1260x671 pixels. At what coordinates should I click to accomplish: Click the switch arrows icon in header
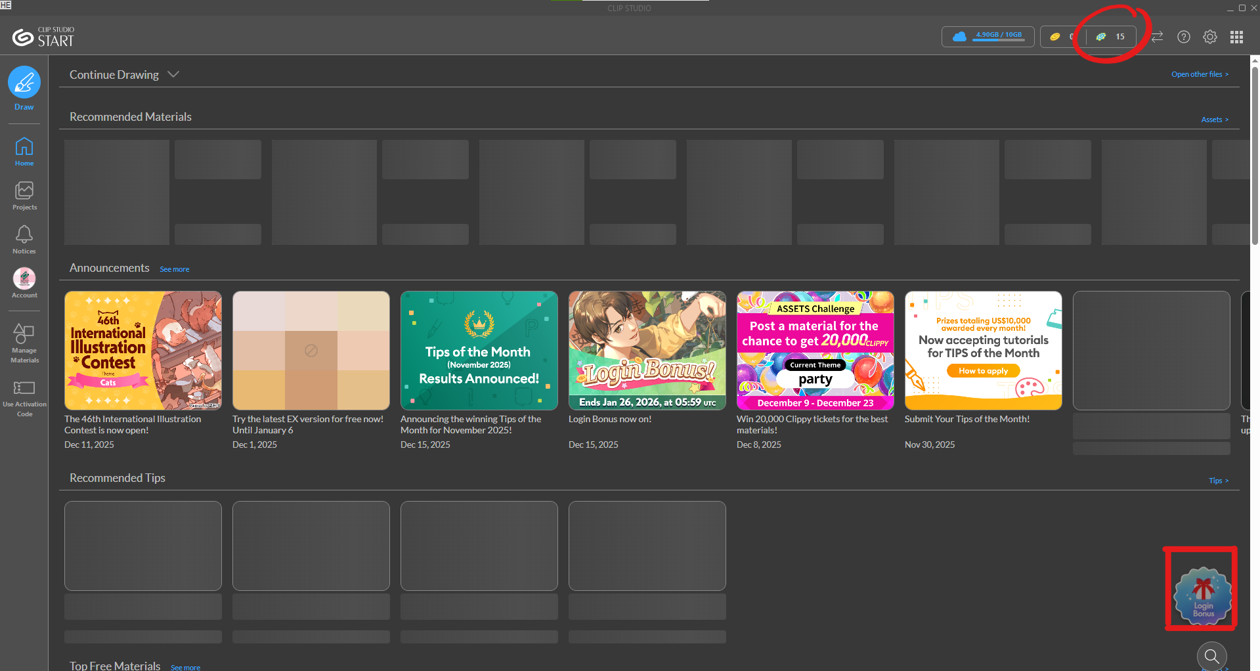pyautogui.click(x=1158, y=37)
